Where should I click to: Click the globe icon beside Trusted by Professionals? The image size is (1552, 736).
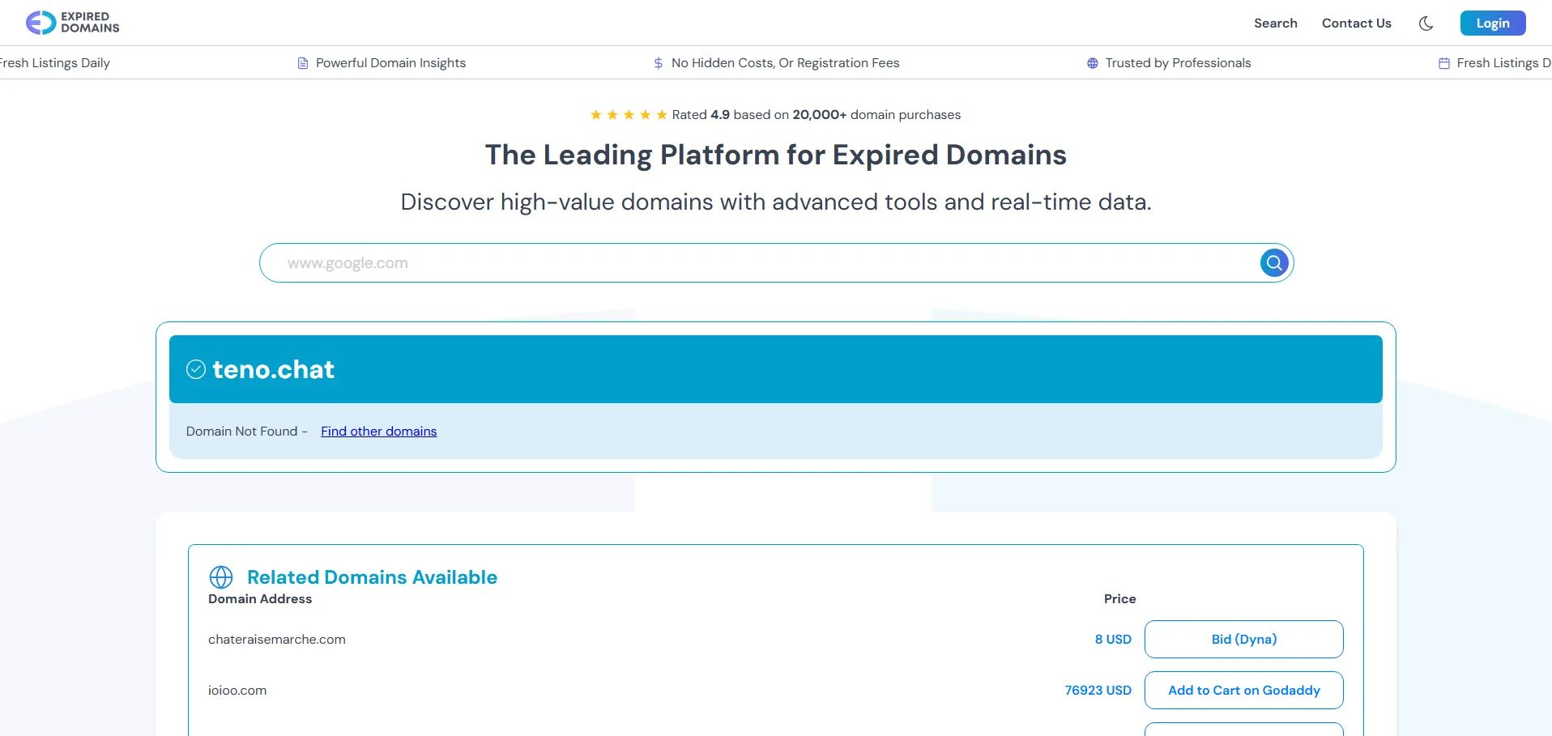[x=1092, y=63]
